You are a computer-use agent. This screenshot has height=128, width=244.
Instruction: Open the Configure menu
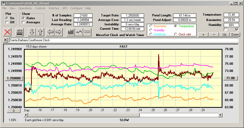pos(76,8)
